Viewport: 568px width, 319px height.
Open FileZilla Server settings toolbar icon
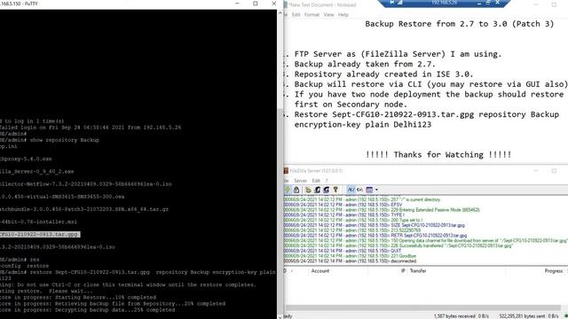pos(308,190)
